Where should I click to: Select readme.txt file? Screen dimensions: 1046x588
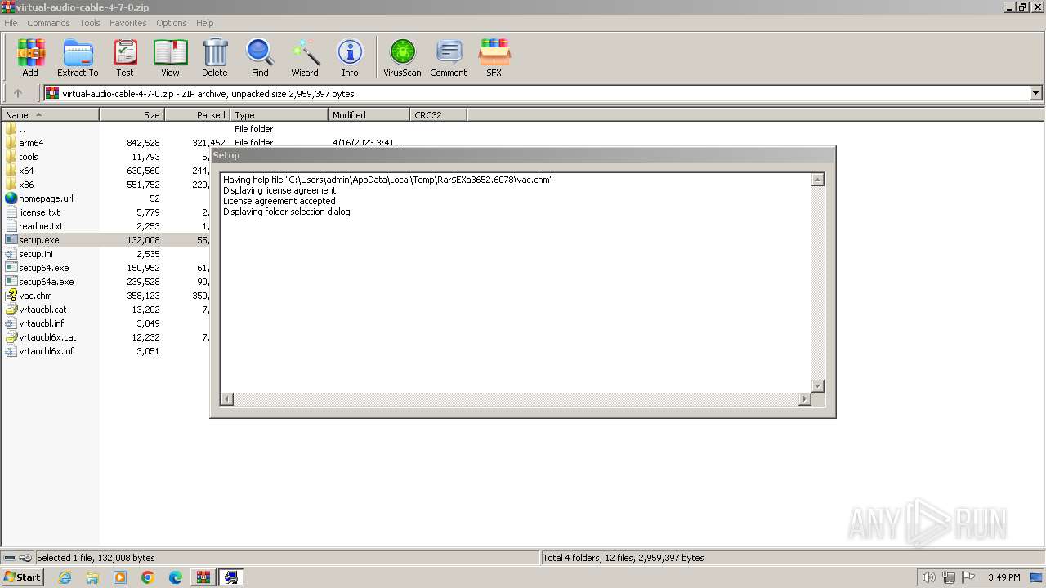(x=41, y=226)
